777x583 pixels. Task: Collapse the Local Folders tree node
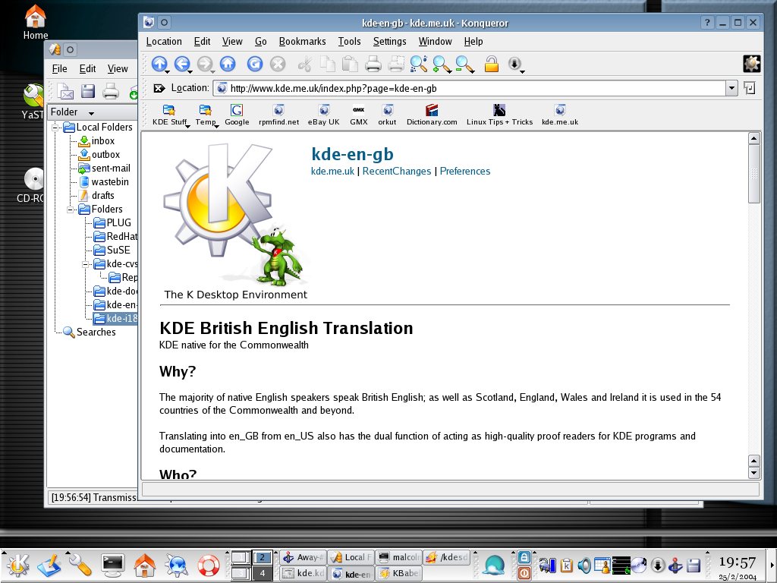[56, 128]
